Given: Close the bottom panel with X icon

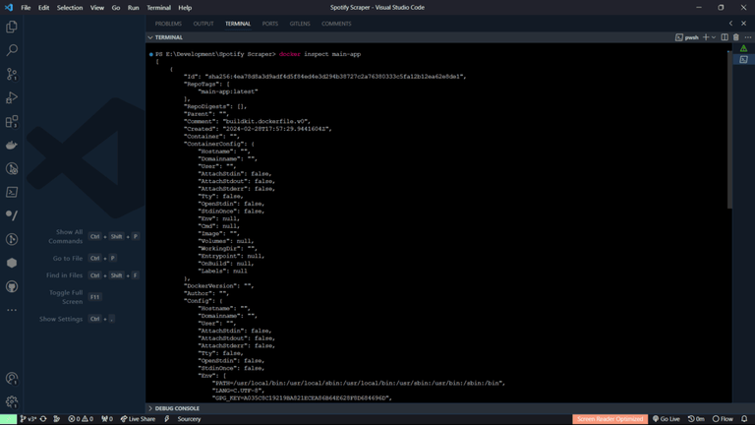Looking at the screenshot, I should [x=743, y=24].
